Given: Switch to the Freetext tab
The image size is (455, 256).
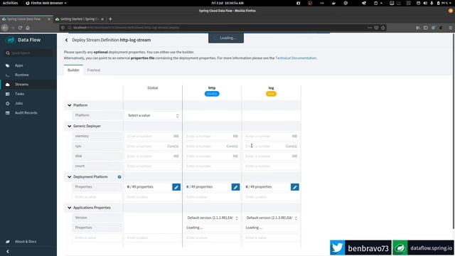Looking at the screenshot, I should click(x=94, y=70).
